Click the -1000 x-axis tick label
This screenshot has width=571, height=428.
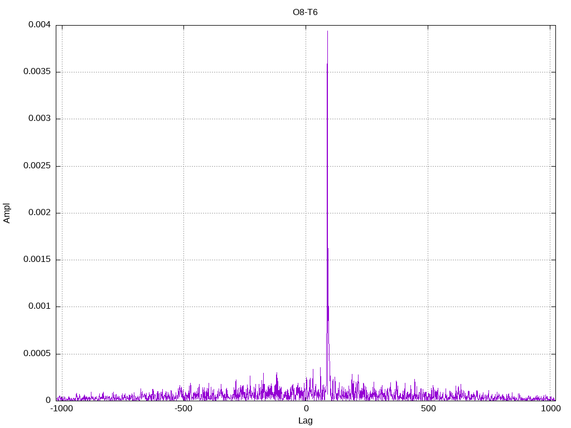61,409
